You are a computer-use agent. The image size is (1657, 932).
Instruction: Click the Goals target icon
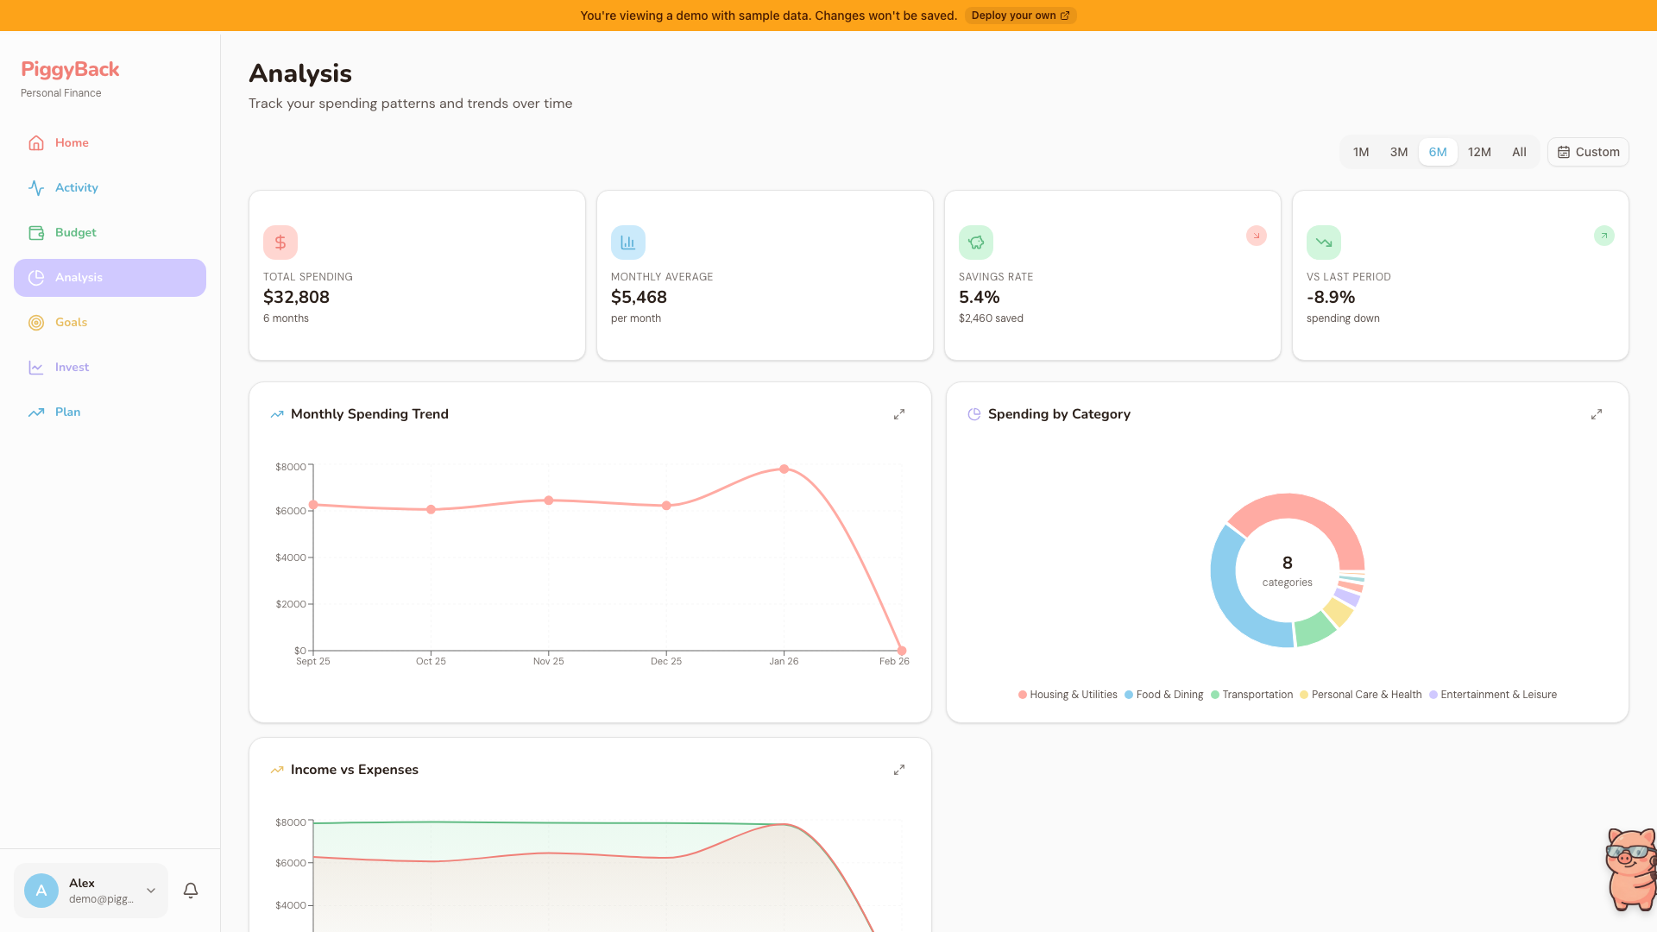tap(36, 323)
